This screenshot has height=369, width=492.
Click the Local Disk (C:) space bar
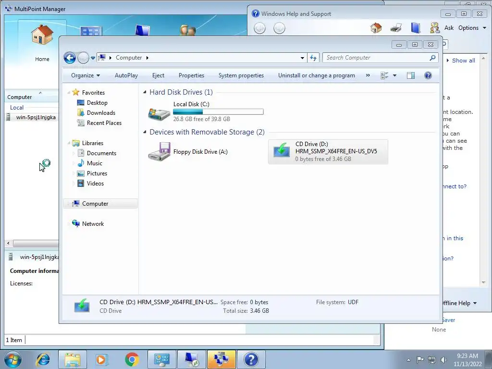pyautogui.click(x=218, y=111)
